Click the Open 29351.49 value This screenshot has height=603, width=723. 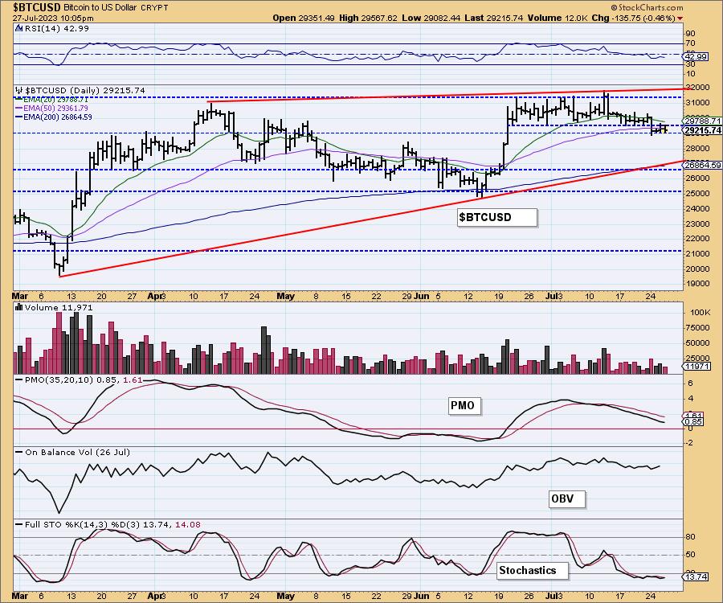coord(304,18)
